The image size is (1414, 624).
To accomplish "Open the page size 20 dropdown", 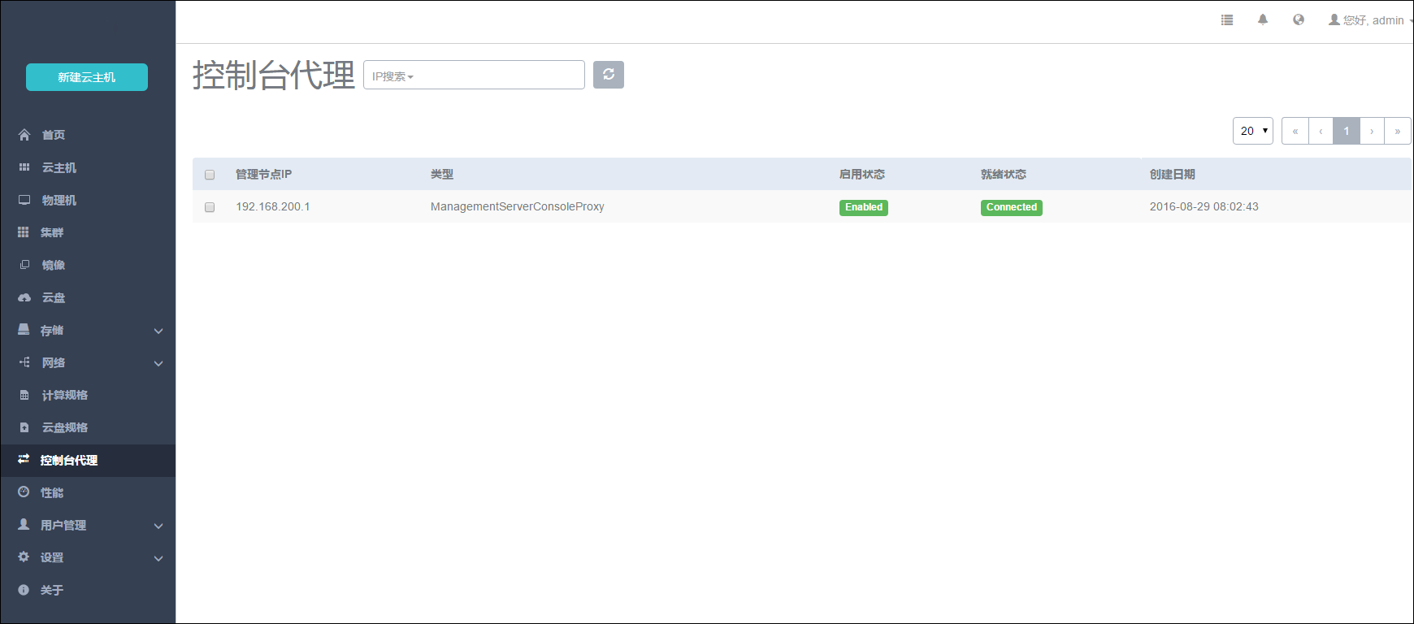I will 1253,131.
